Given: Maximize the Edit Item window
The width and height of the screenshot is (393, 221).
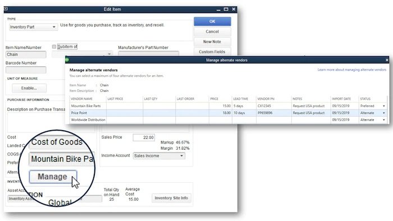Looking at the screenshot, I should [x=226, y=10].
